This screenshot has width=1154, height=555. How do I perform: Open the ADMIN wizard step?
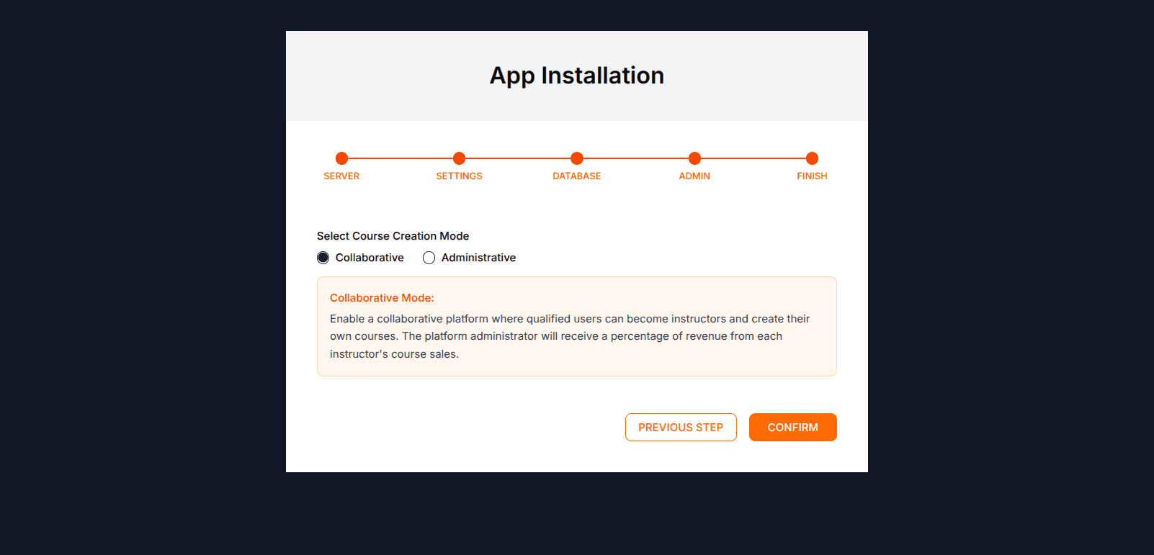(x=694, y=176)
